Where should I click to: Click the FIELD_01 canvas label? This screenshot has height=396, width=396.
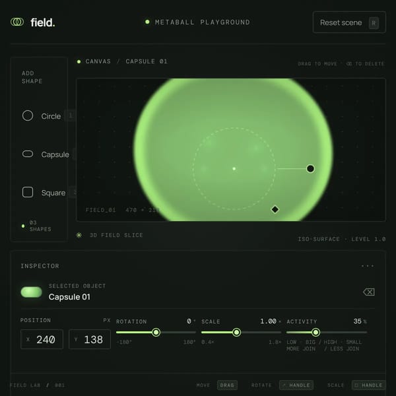click(x=100, y=210)
